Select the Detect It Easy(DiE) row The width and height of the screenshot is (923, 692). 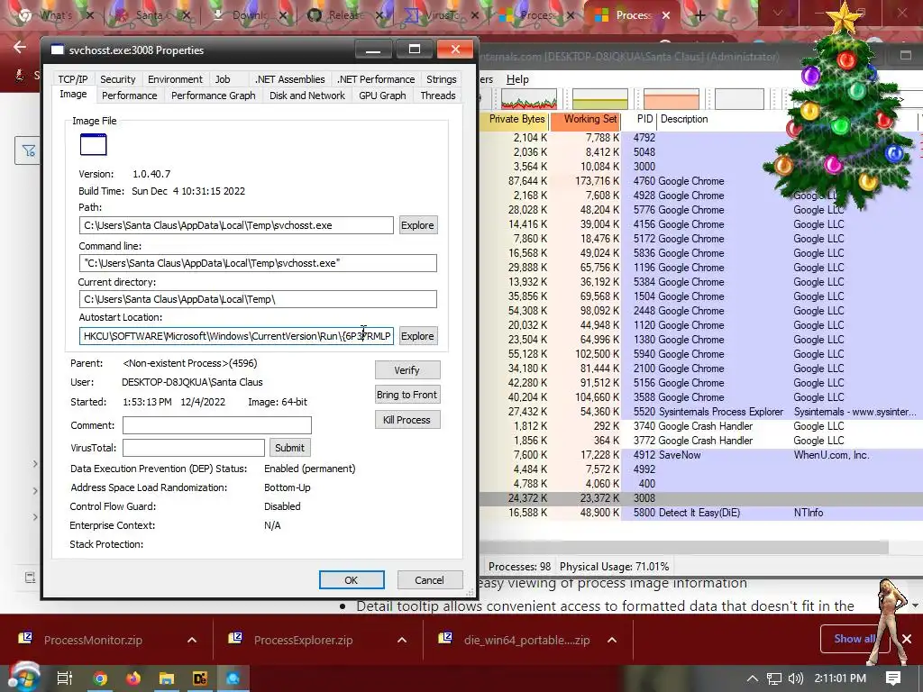pyautogui.click(x=700, y=513)
